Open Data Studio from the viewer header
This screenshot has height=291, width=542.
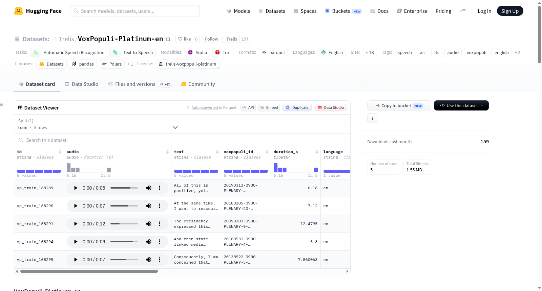(x=331, y=107)
